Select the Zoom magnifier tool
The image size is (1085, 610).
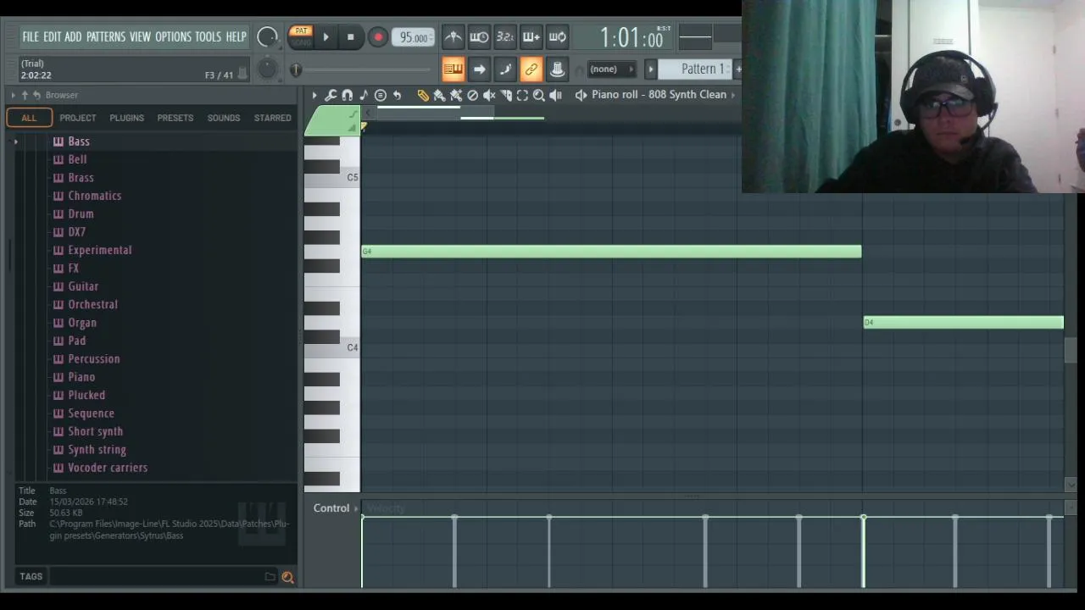coord(539,95)
